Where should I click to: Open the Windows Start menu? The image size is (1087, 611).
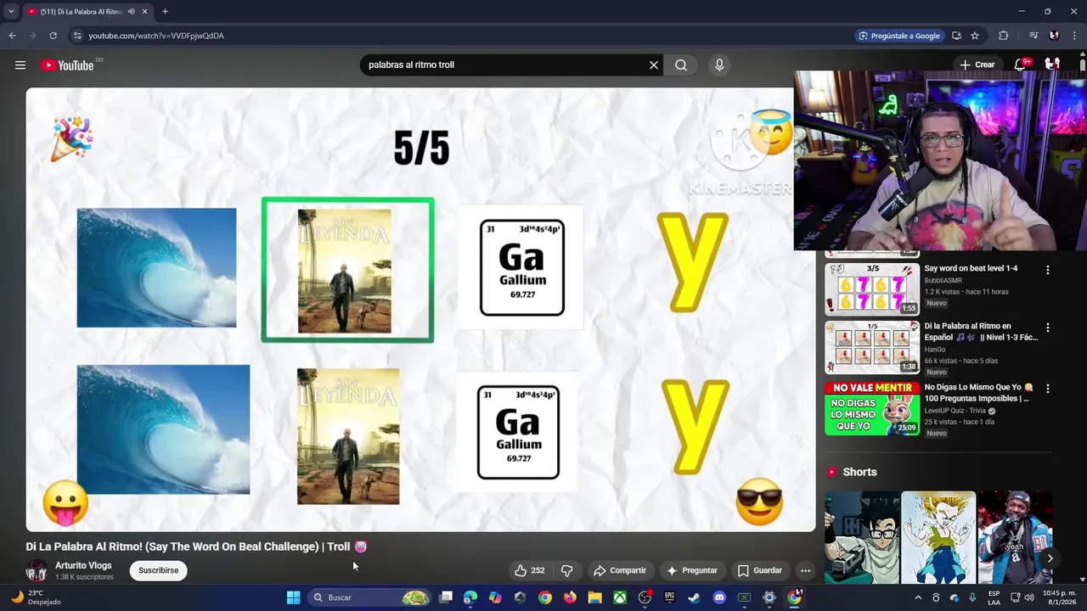[x=293, y=597]
